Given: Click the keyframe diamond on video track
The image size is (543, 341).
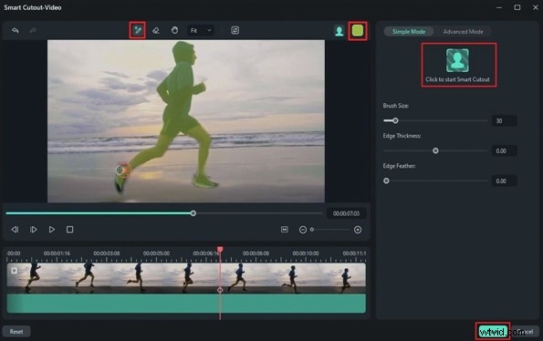Looking at the screenshot, I should 220,290.
